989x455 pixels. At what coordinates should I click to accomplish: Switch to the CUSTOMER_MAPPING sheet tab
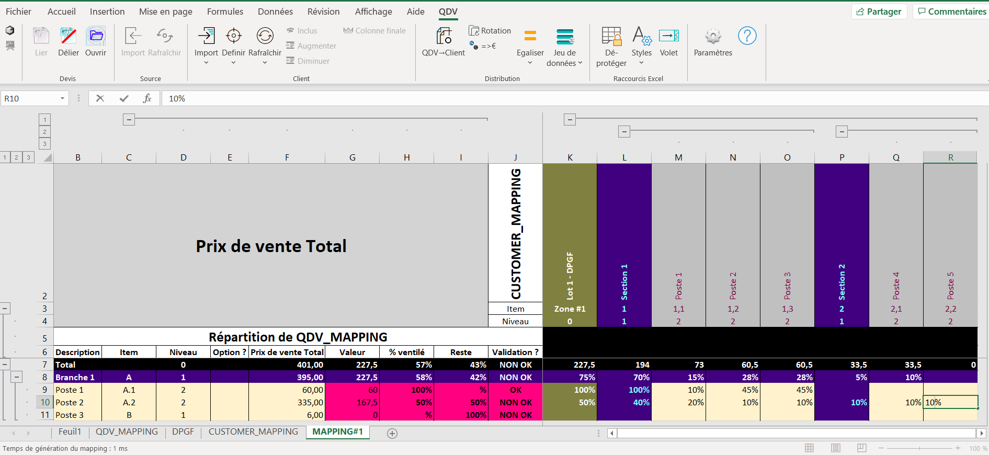[x=253, y=432]
